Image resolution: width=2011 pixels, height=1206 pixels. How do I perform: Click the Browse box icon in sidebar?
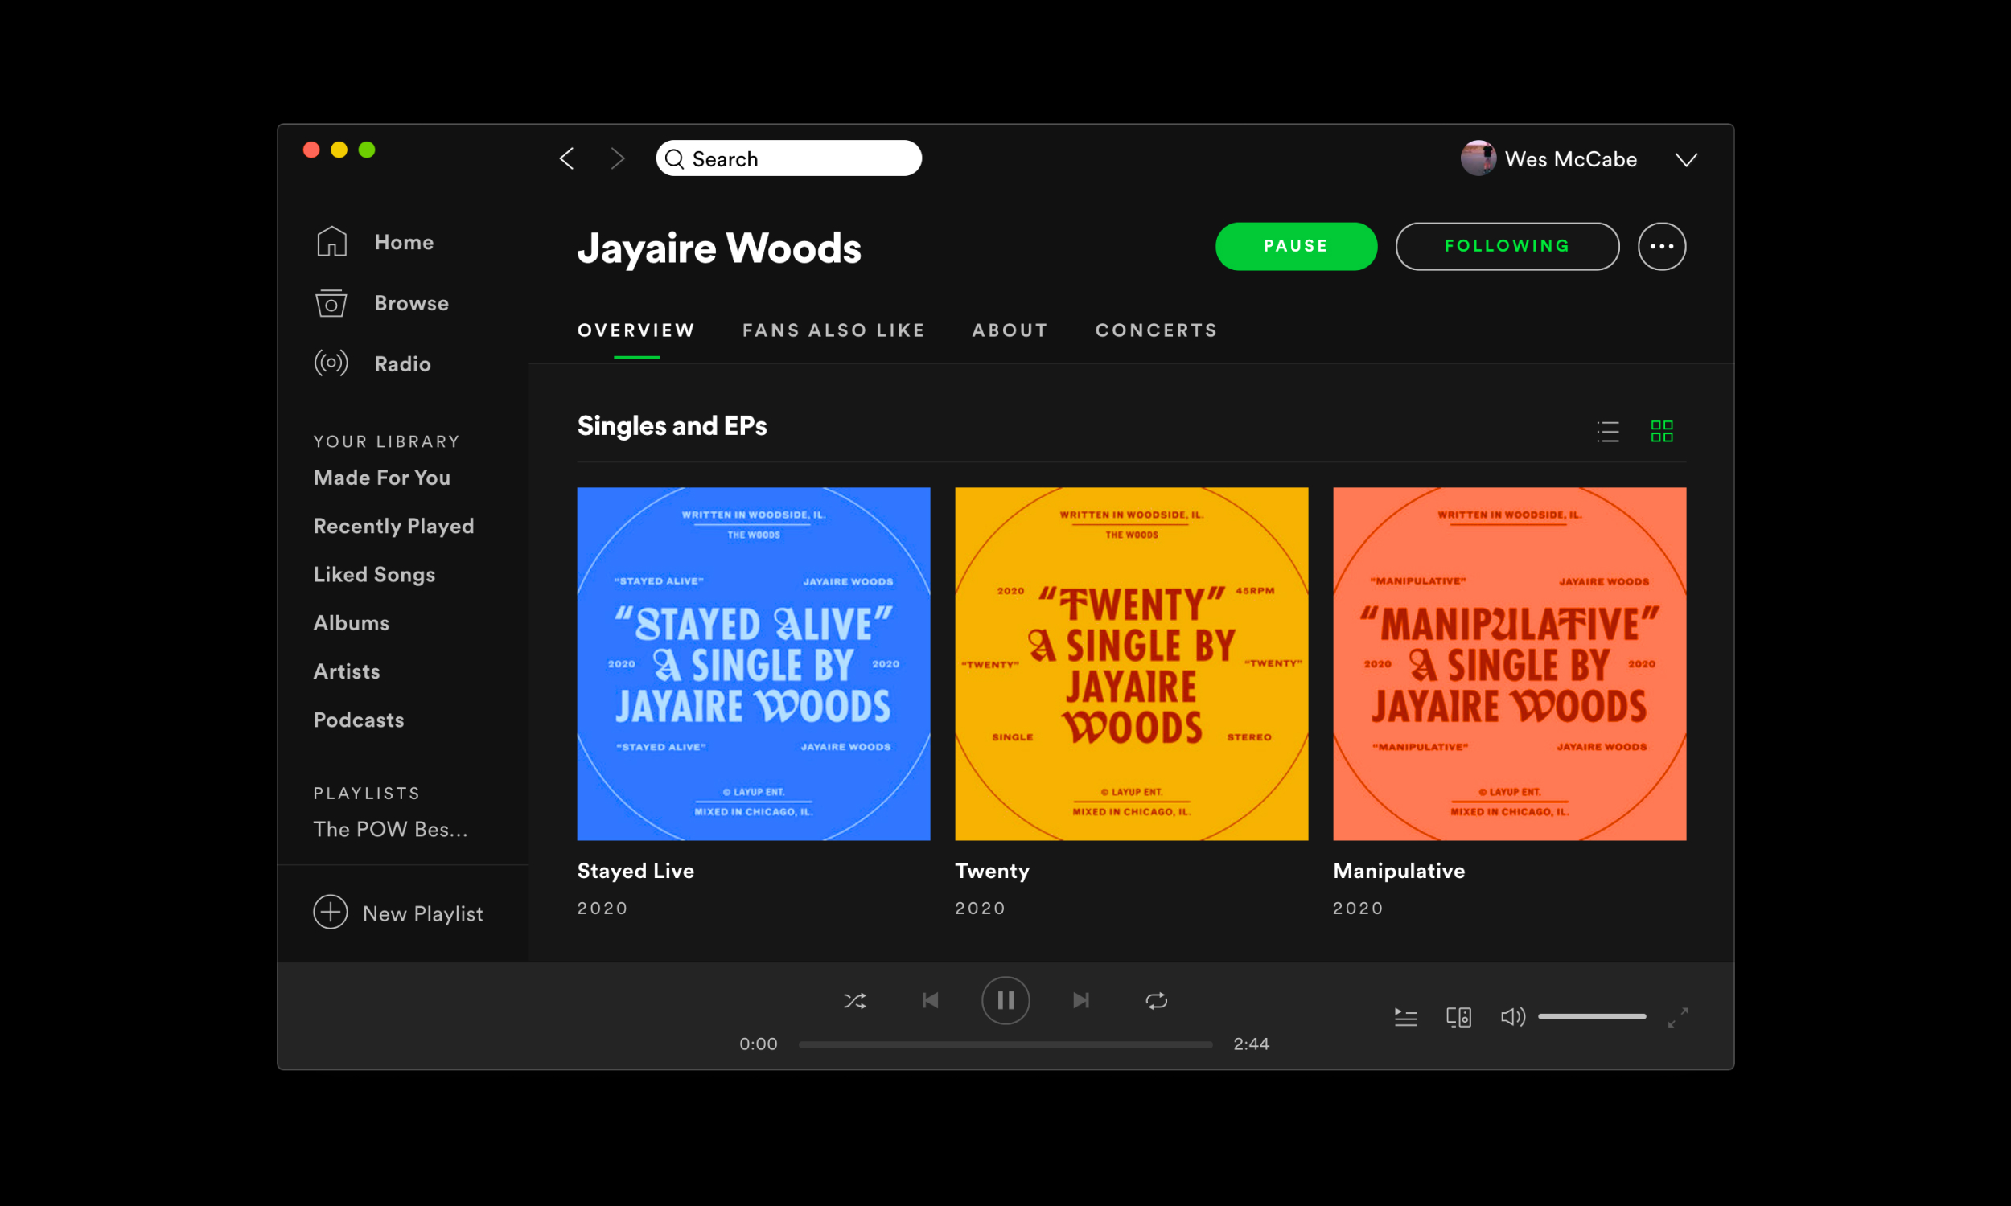[331, 303]
